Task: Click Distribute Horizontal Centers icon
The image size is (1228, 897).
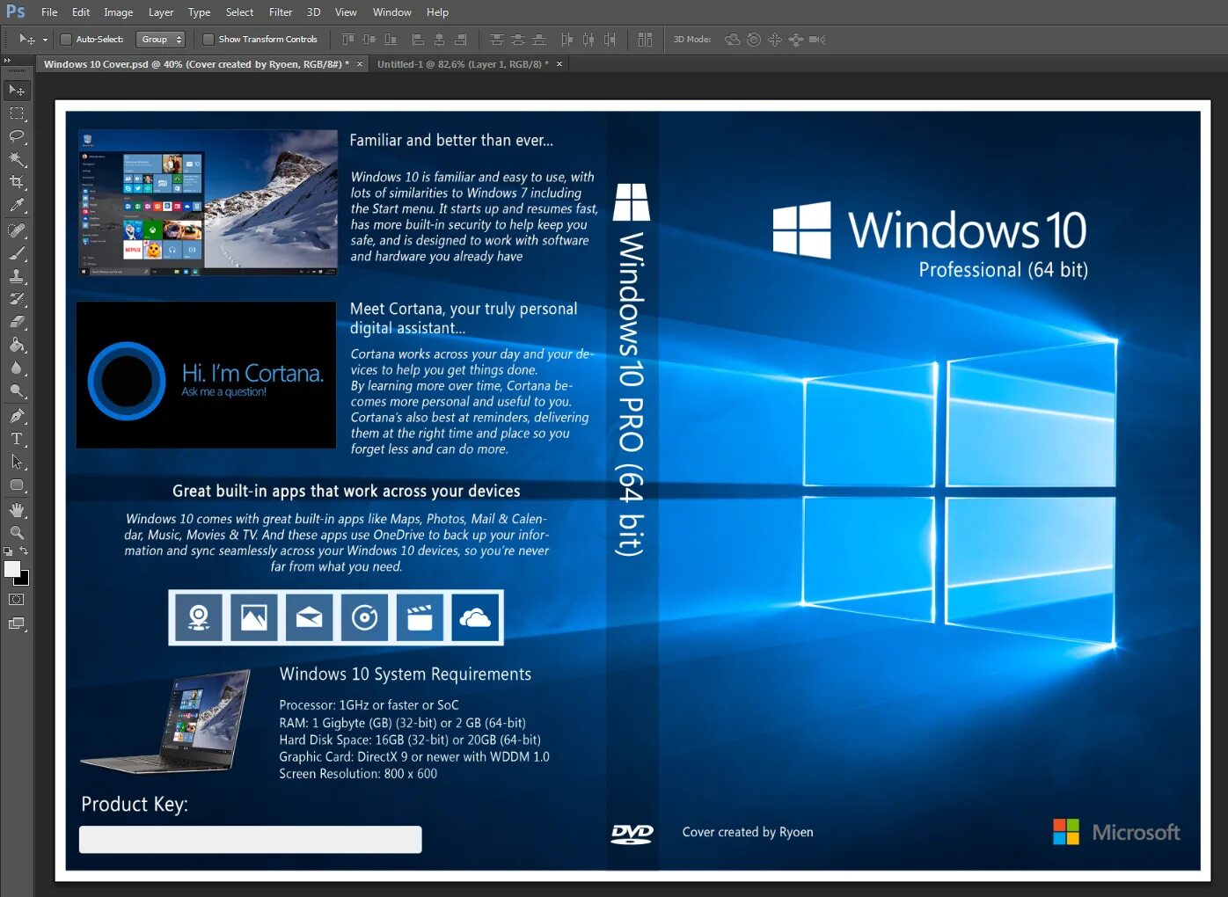Action: (588, 40)
